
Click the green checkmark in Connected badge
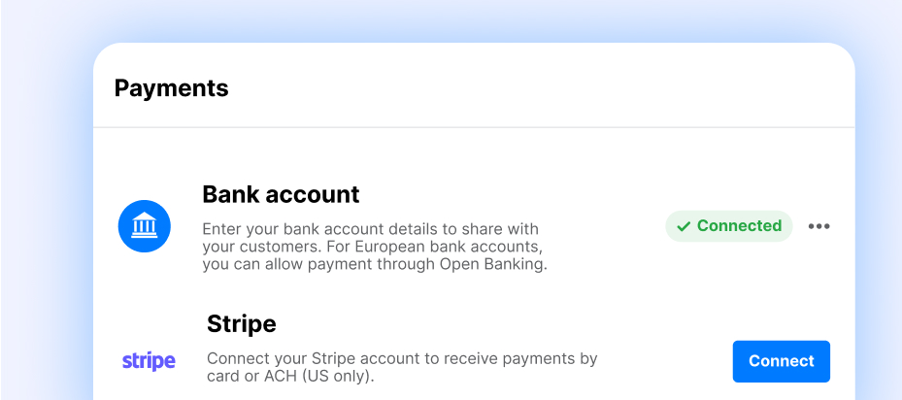click(684, 226)
